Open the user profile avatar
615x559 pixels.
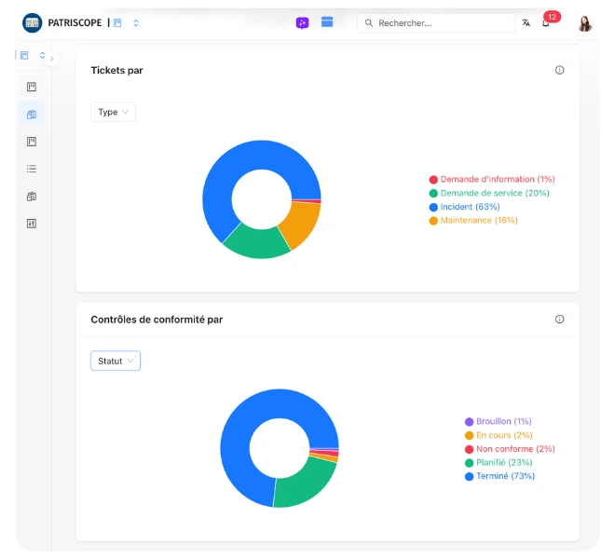(x=585, y=23)
